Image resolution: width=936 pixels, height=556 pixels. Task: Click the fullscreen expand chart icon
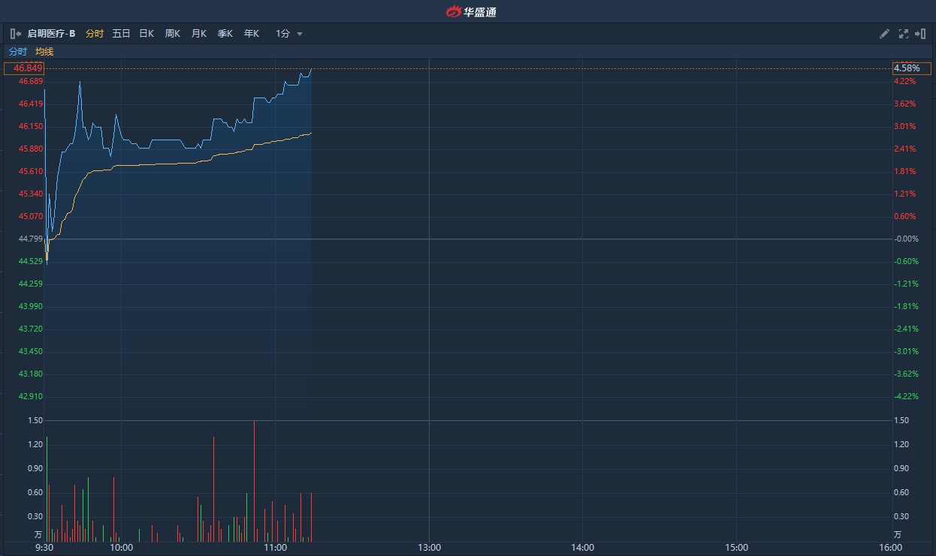tap(903, 34)
